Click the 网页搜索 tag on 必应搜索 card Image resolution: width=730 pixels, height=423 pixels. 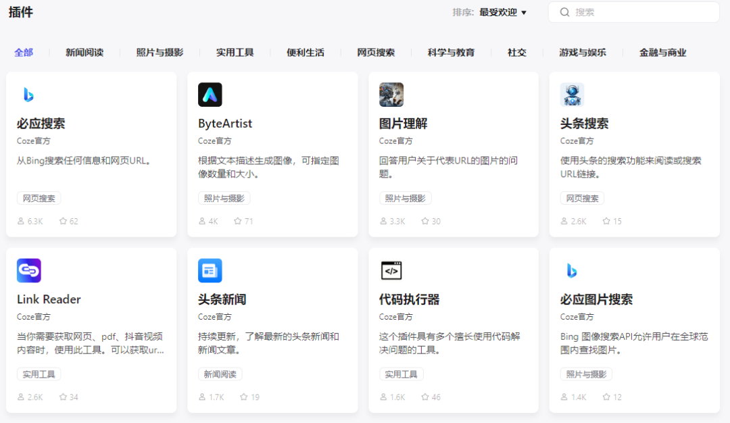tap(39, 198)
